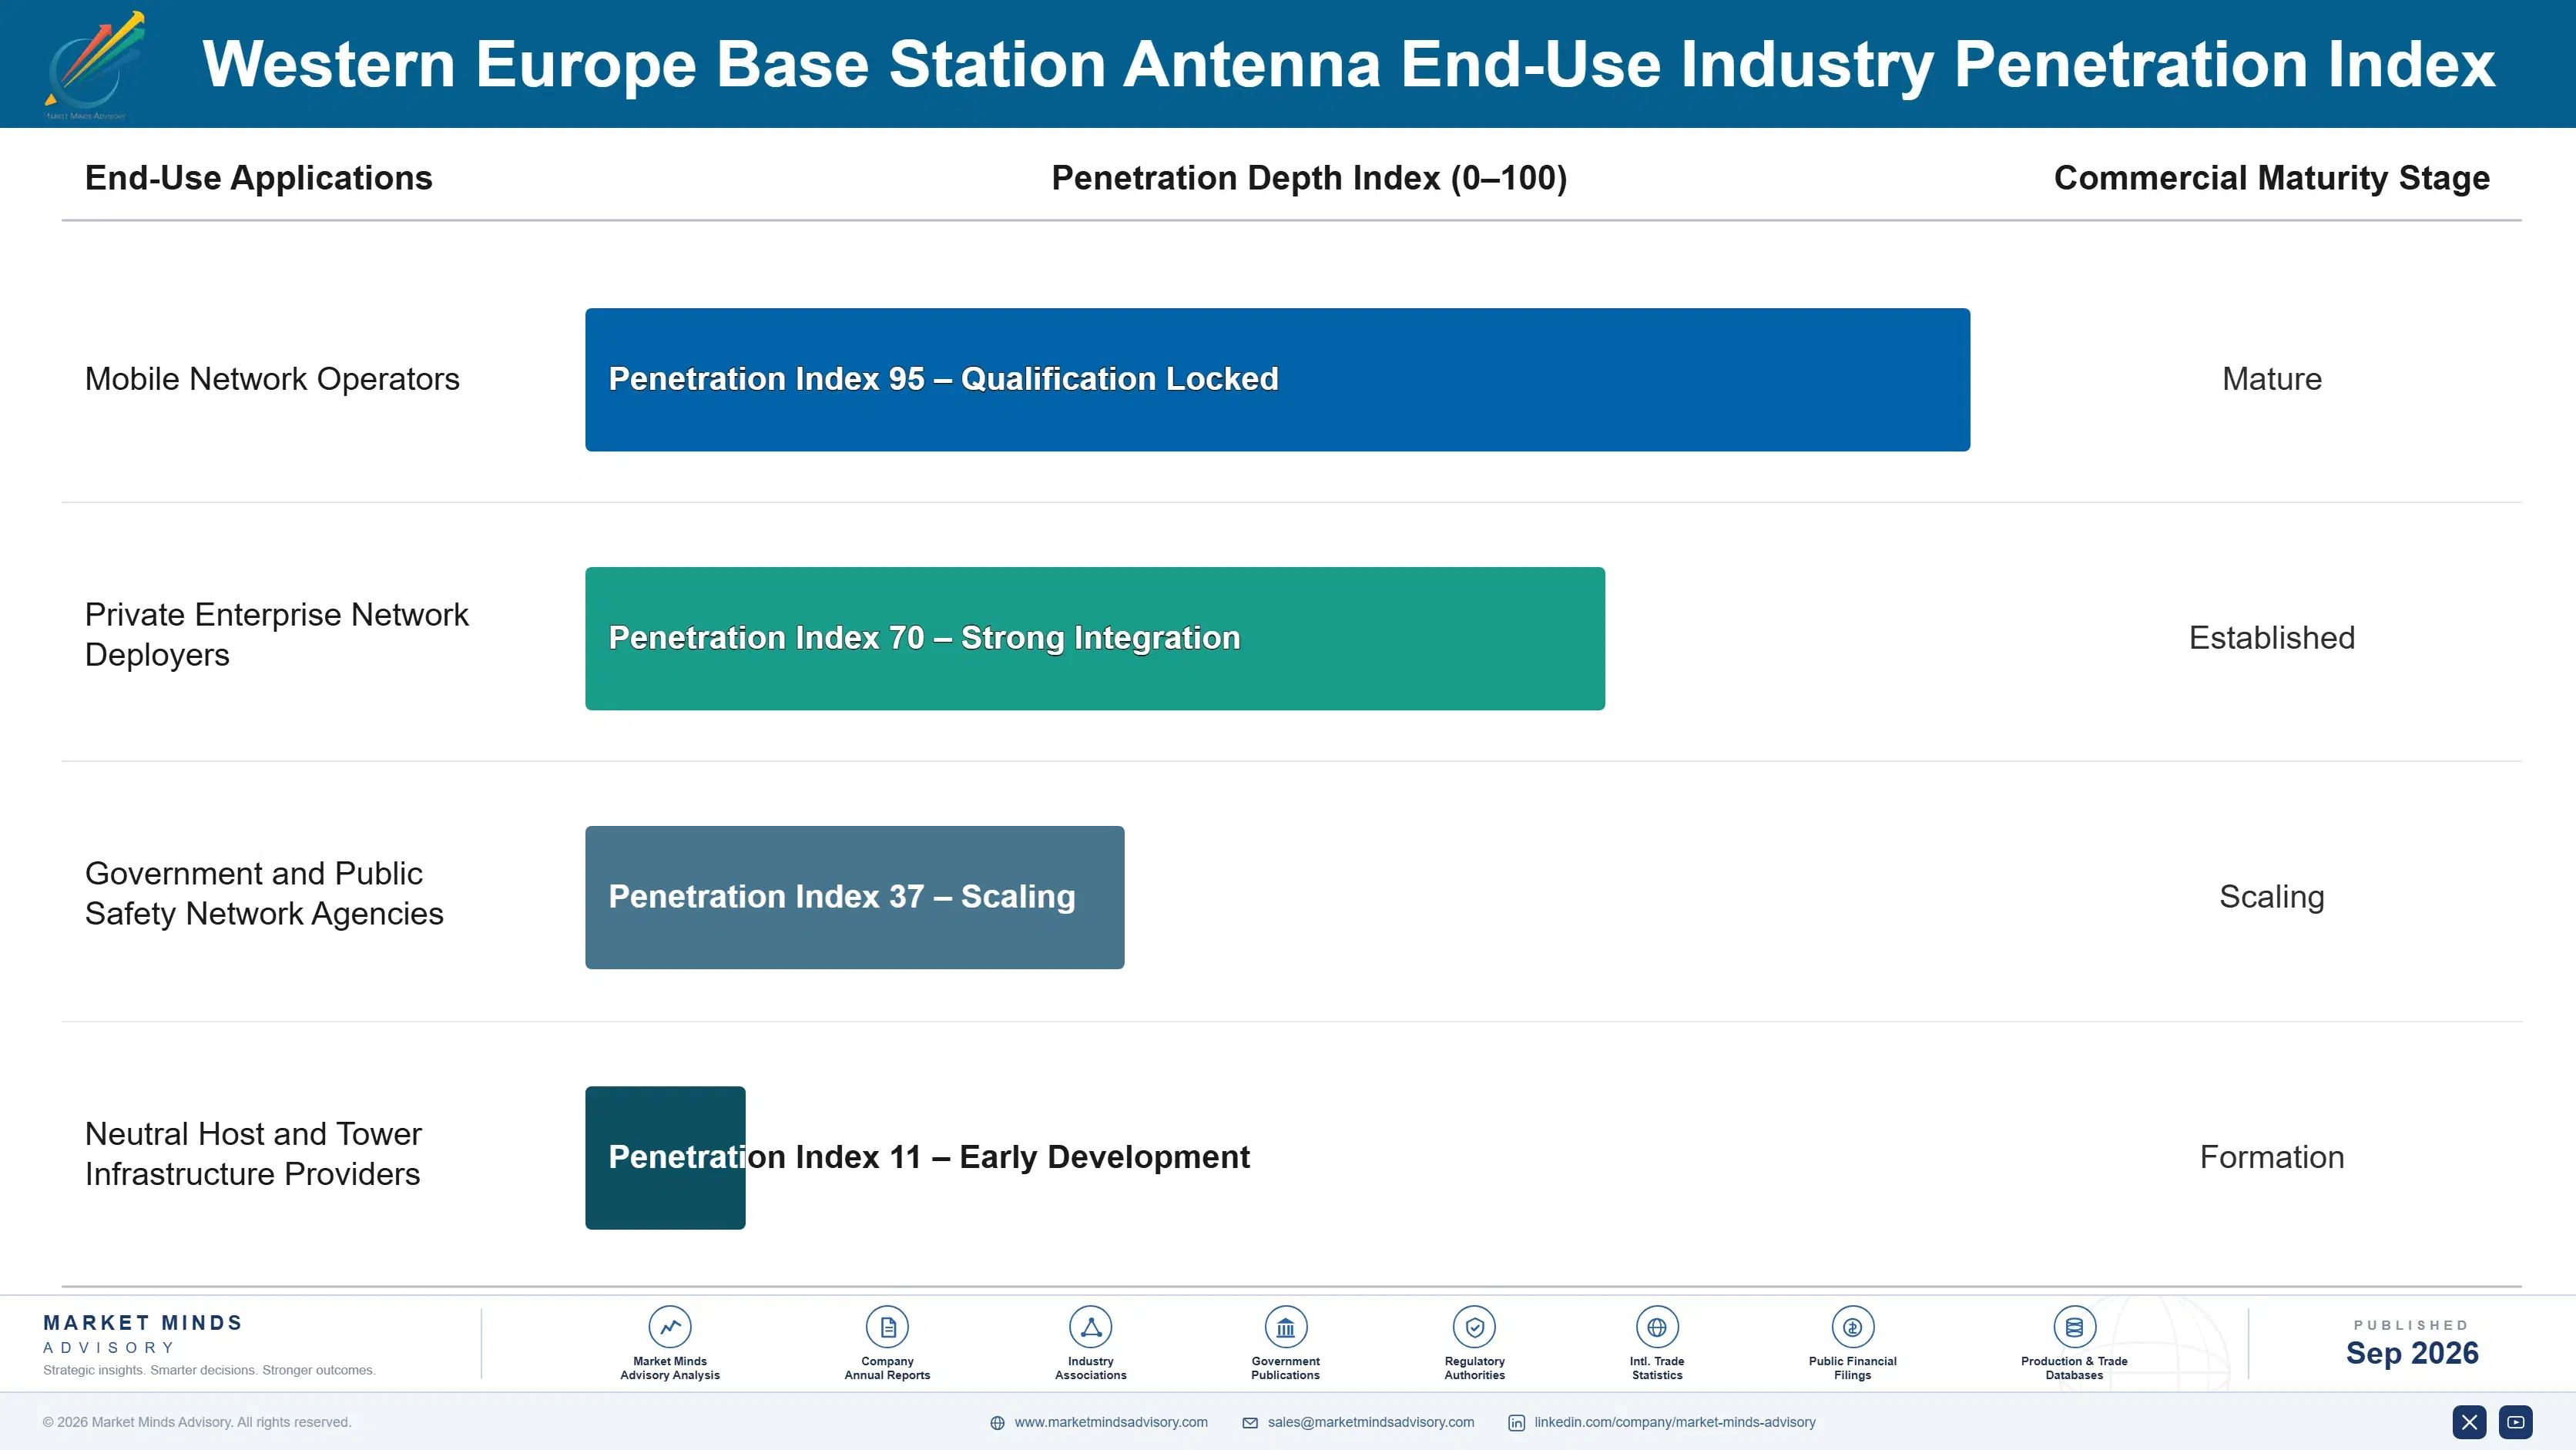Click the End-Use Applications column header

258,178
